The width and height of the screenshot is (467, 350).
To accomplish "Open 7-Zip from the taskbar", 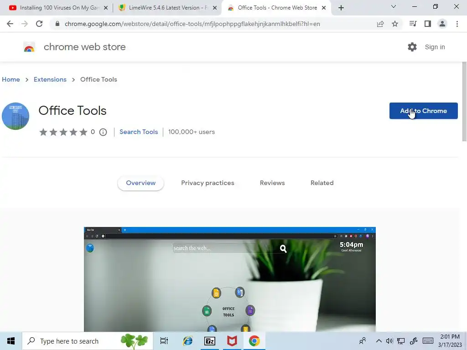I will pyautogui.click(x=210, y=341).
